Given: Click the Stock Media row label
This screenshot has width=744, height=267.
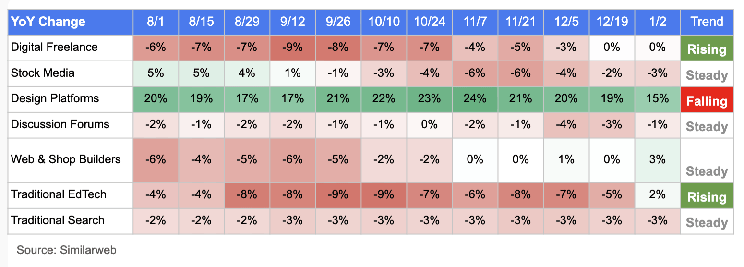Looking at the screenshot, I should [43, 73].
